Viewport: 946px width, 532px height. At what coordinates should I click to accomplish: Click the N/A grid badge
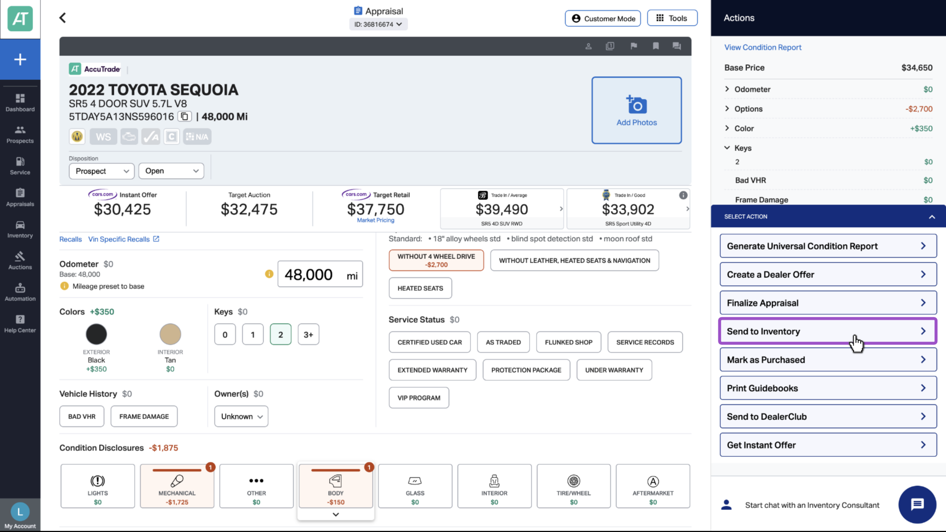(x=197, y=137)
